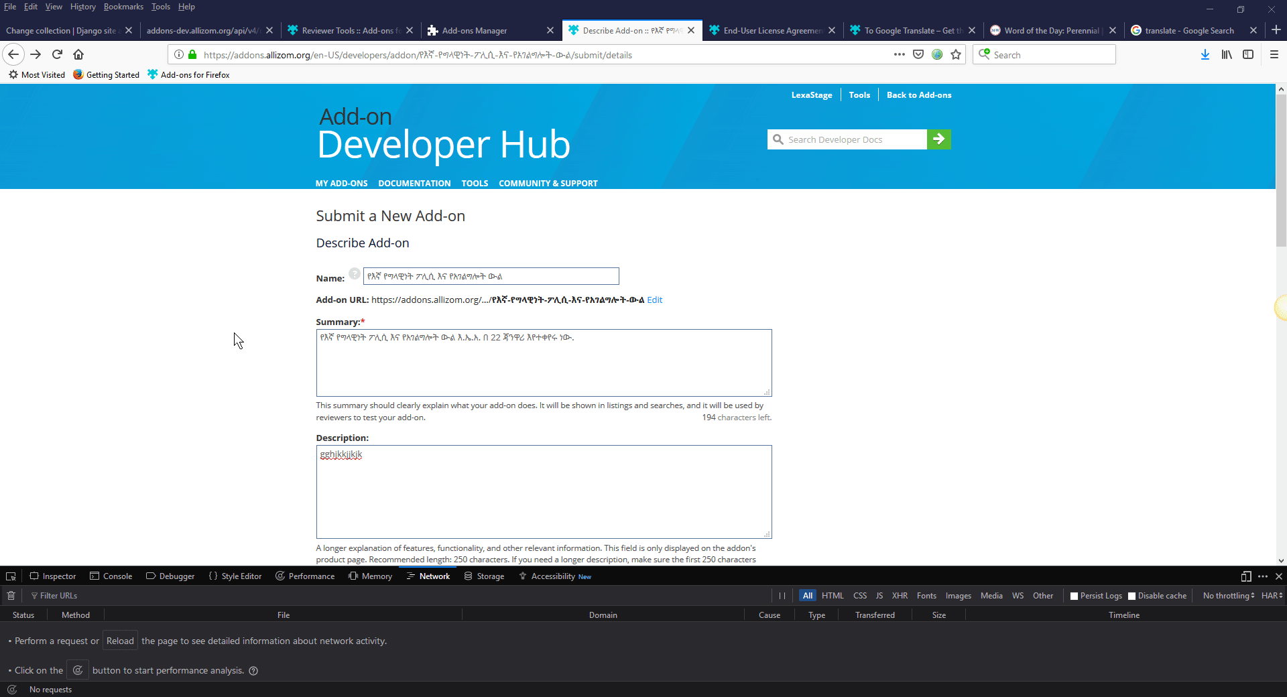Open Add-ons for Firefox bookmark
Viewport: 1287px width, 697px height.
(x=188, y=74)
